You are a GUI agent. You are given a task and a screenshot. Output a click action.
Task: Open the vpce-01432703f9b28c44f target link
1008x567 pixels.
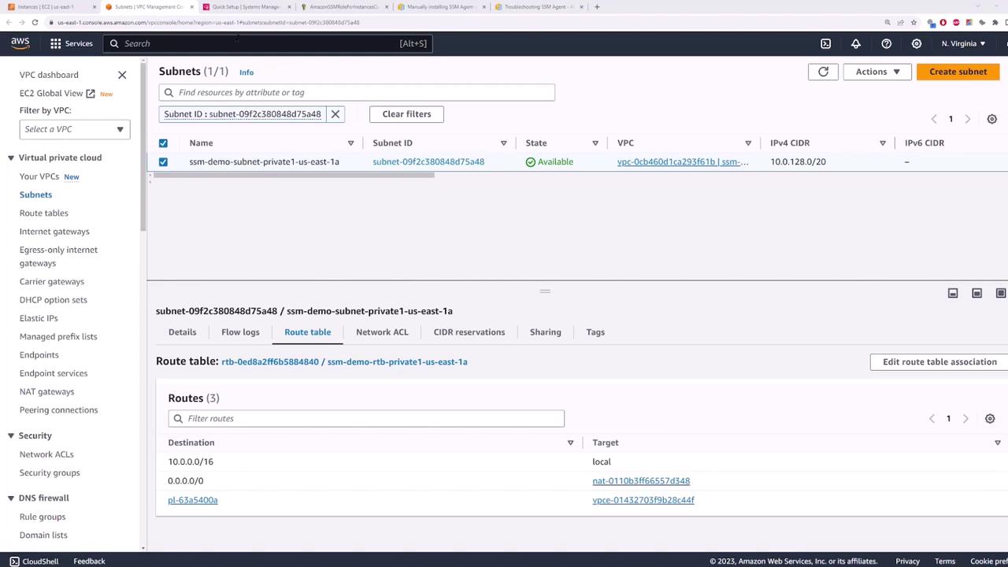[643, 500]
